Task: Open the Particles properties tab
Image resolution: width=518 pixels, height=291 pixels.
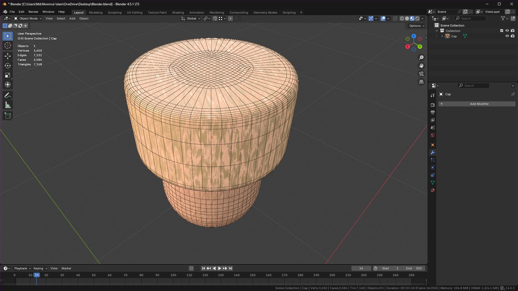Action: [432, 160]
